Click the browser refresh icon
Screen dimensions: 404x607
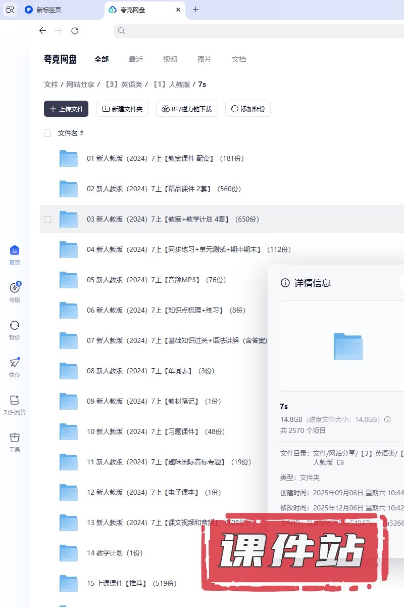(x=75, y=31)
